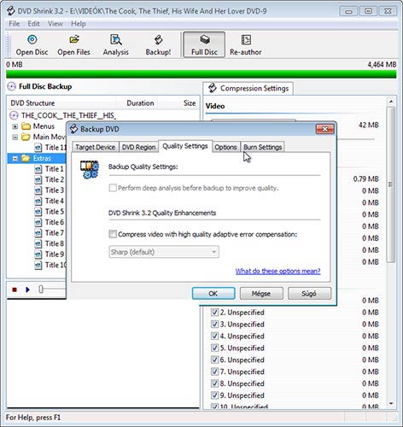Uncheck the 6. Unspecified stream
403x427 pixels.
[214, 360]
